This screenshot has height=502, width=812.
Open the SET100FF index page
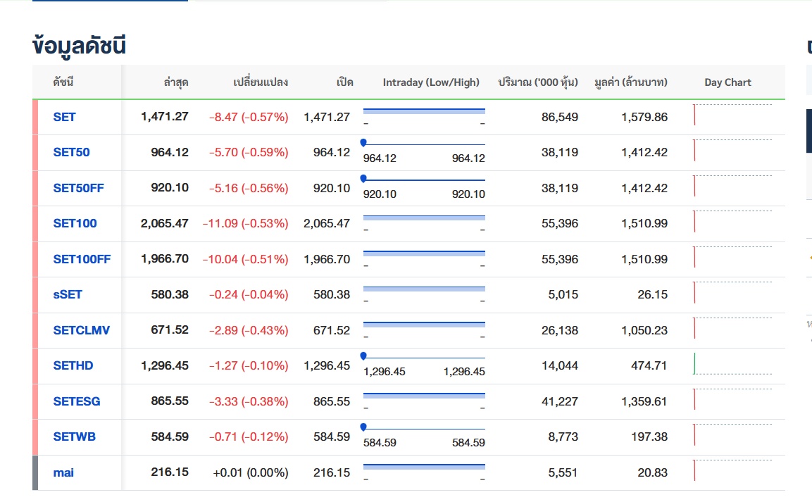[82, 259]
